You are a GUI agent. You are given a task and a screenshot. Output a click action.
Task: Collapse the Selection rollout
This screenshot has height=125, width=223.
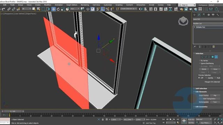(199, 53)
